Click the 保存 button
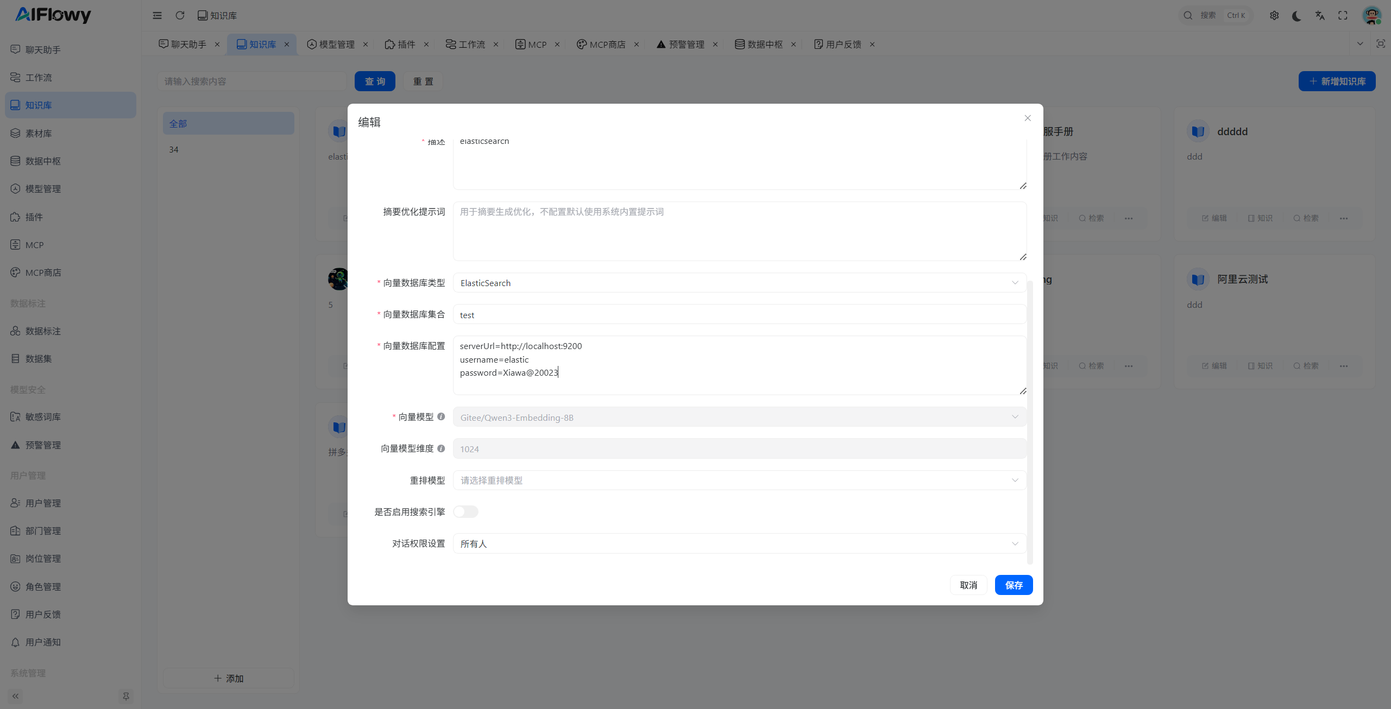 tap(1014, 585)
